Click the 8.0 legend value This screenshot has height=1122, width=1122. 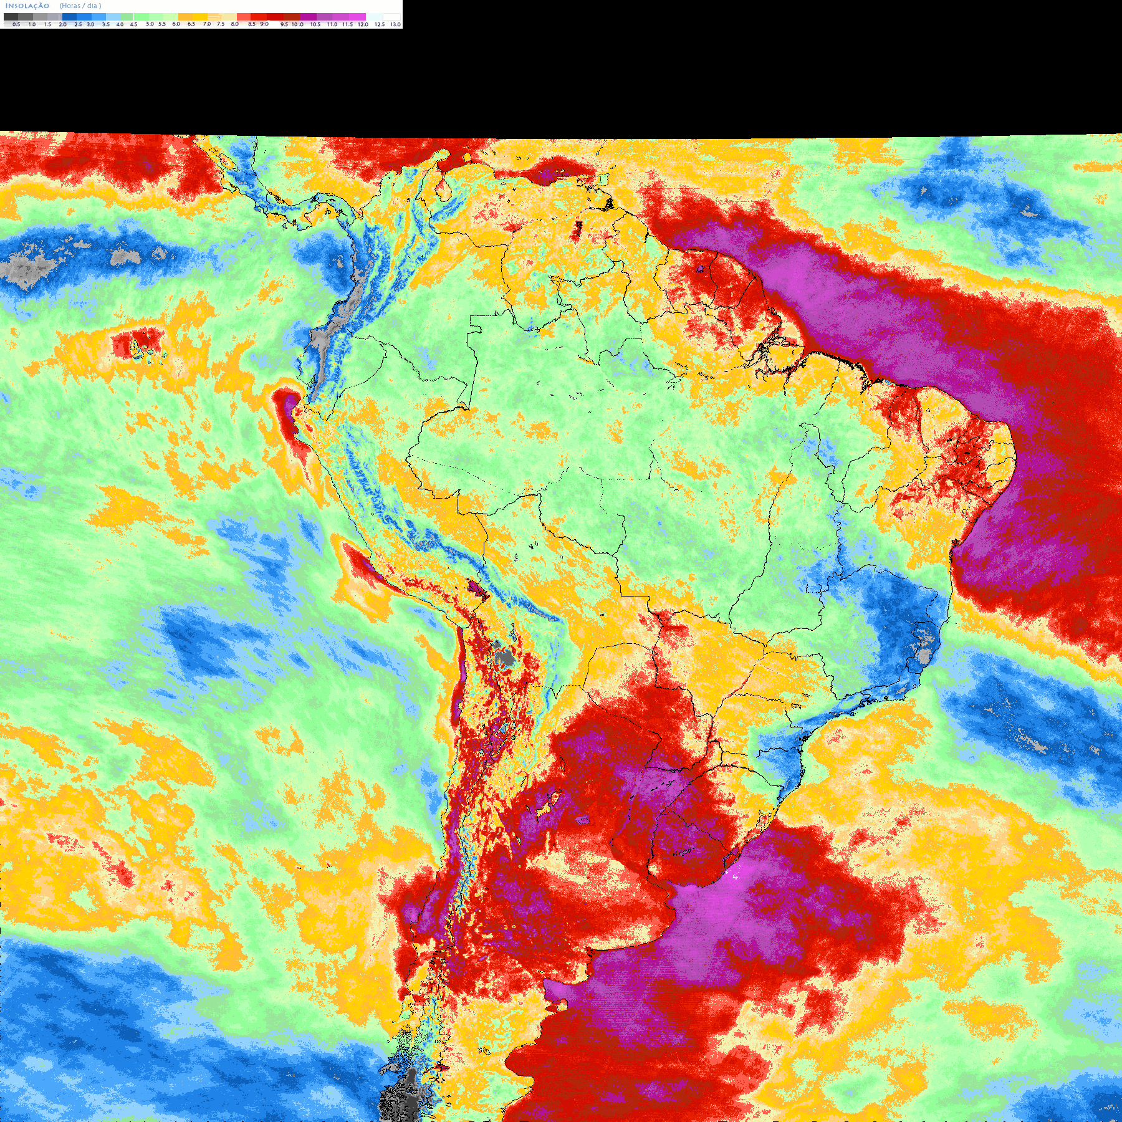235,24
